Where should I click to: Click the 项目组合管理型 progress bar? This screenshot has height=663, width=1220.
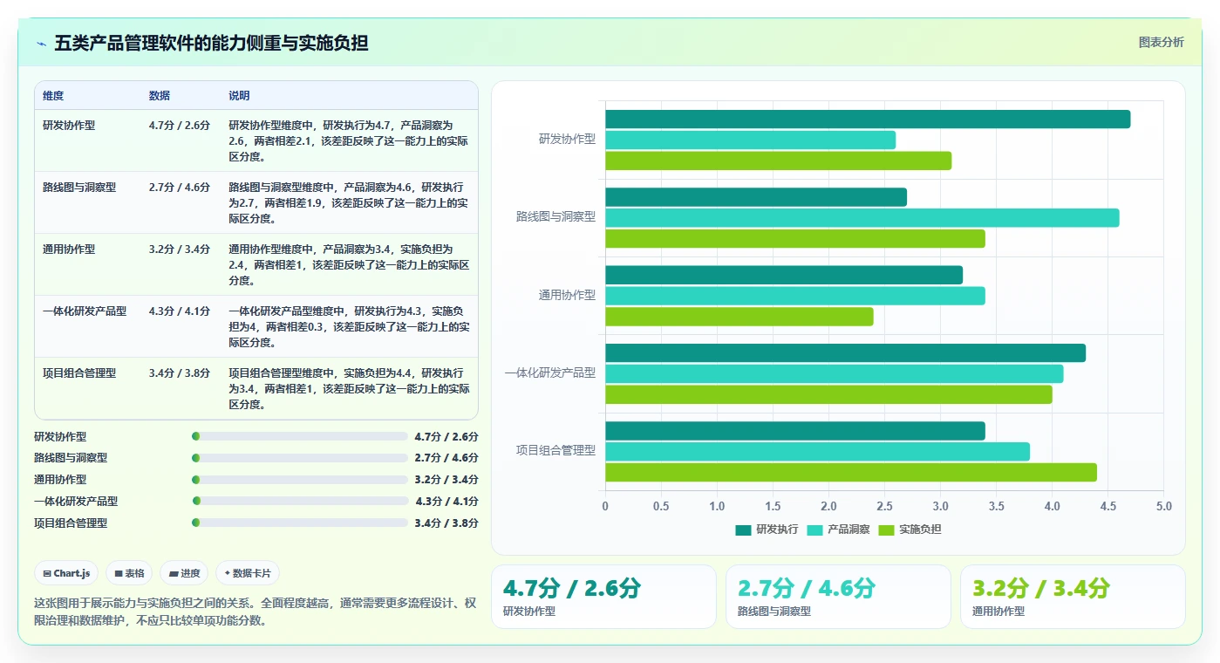300,523
